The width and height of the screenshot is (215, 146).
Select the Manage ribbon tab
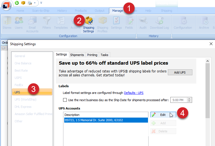point(118,11)
